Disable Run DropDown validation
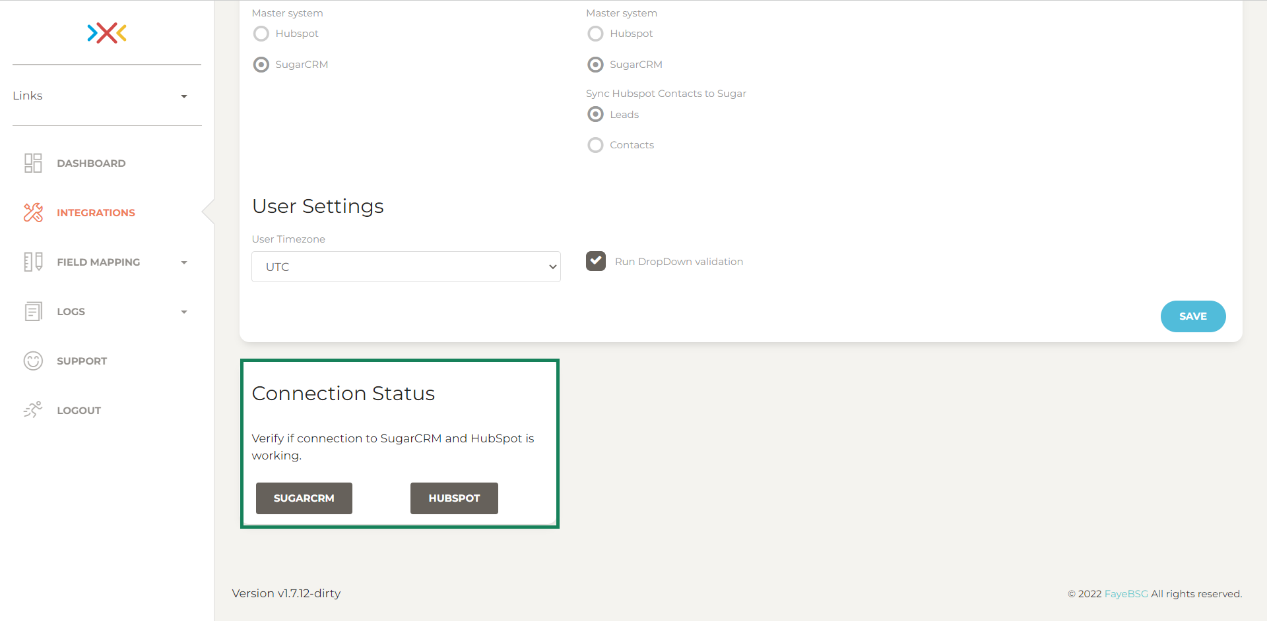Screen dimensions: 1267x621 pyautogui.click(x=596, y=261)
